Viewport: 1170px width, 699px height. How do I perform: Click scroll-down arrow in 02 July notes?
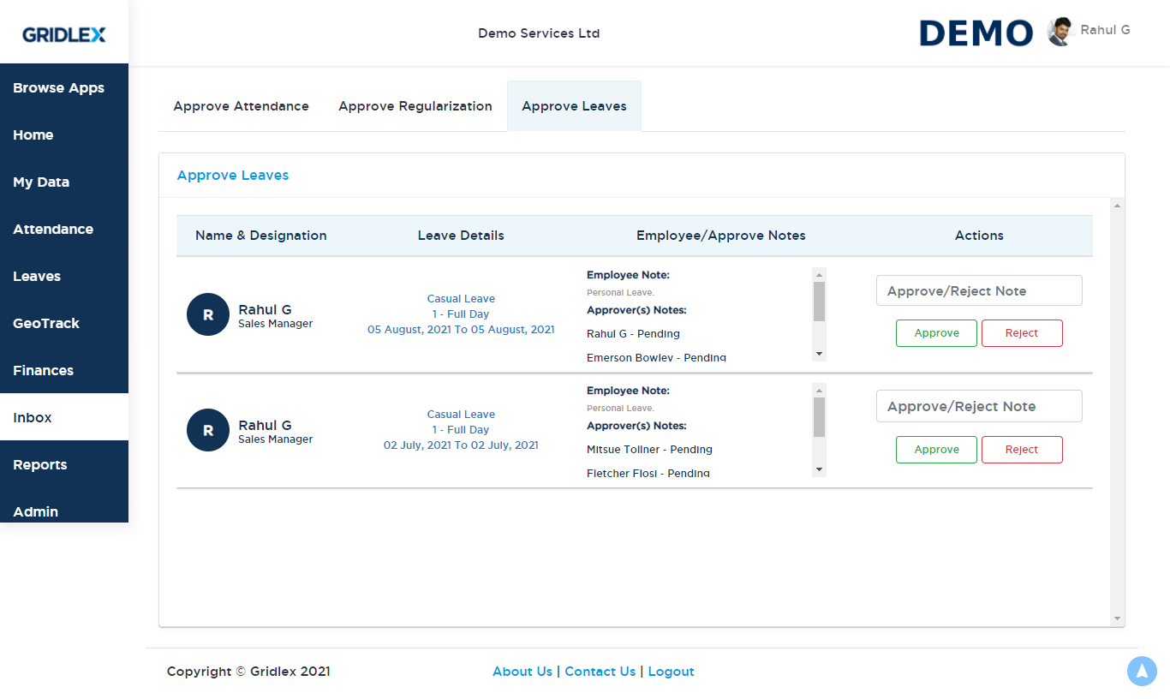pos(820,469)
